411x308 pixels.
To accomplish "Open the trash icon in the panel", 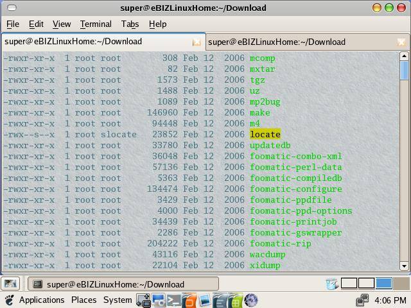I will (x=331, y=284).
